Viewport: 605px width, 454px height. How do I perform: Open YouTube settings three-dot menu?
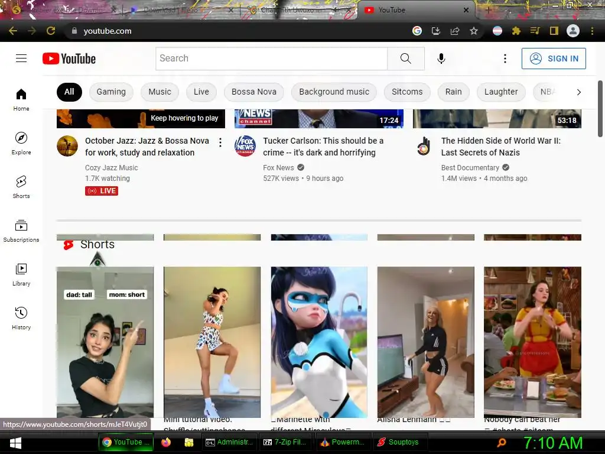505,59
